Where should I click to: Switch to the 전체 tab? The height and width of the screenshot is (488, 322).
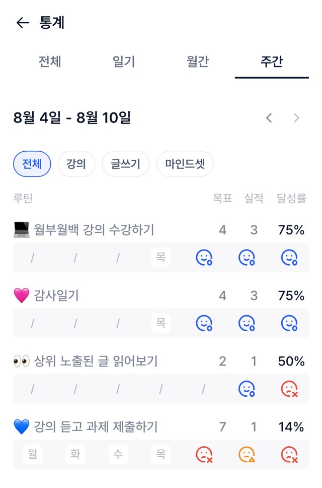tap(50, 62)
